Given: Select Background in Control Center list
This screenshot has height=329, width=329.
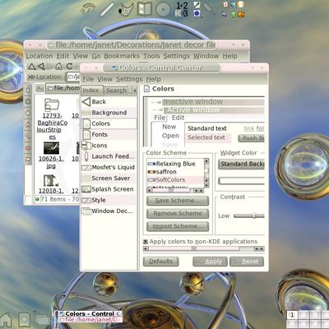Looking at the screenshot, I should click(109, 113).
